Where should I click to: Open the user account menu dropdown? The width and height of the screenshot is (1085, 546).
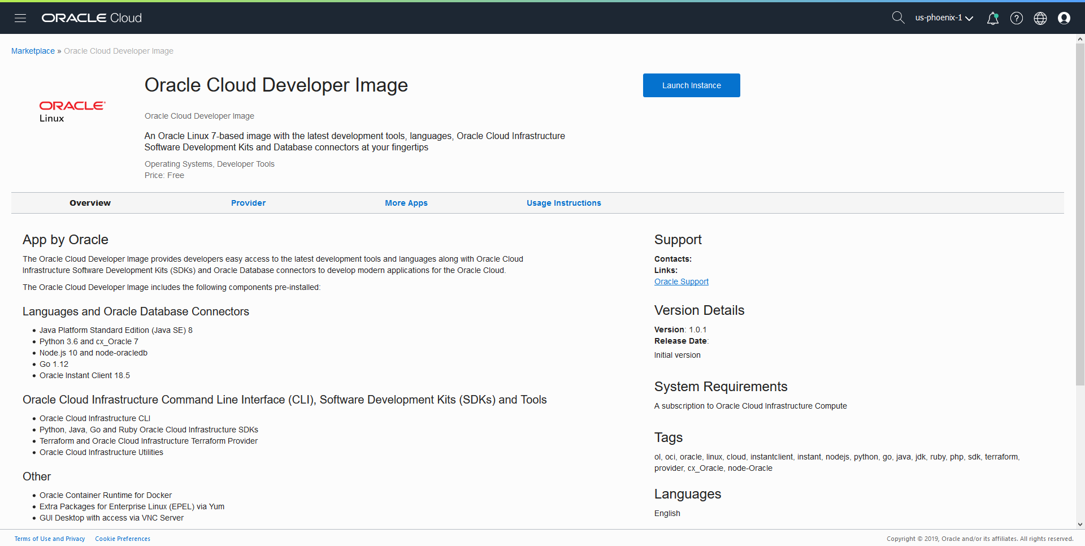point(1065,18)
